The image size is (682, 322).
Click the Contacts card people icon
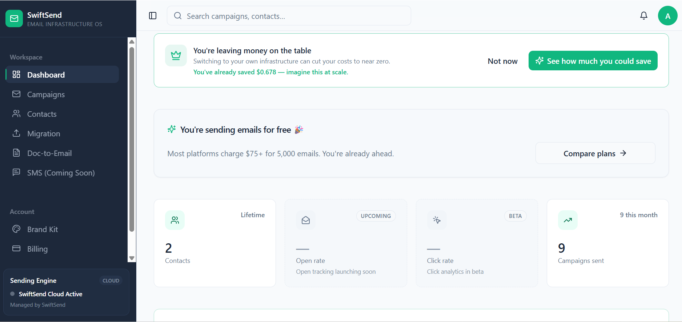click(175, 220)
